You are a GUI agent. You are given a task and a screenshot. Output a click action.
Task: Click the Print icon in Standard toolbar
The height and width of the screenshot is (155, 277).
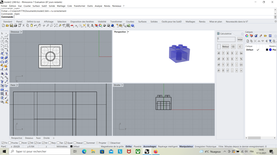pyautogui.click(x=15, y=25)
